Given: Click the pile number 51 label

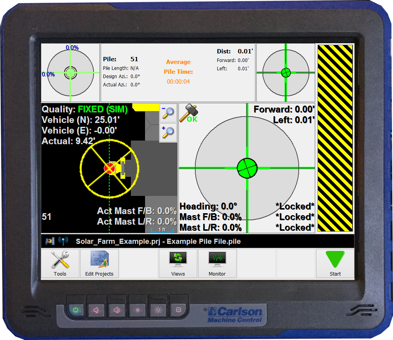Looking at the screenshot, I should pyautogui.click(x=134, y=59).
